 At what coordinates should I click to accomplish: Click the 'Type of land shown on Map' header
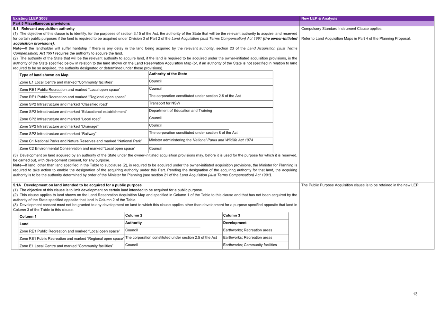click(x=44, y=75)
